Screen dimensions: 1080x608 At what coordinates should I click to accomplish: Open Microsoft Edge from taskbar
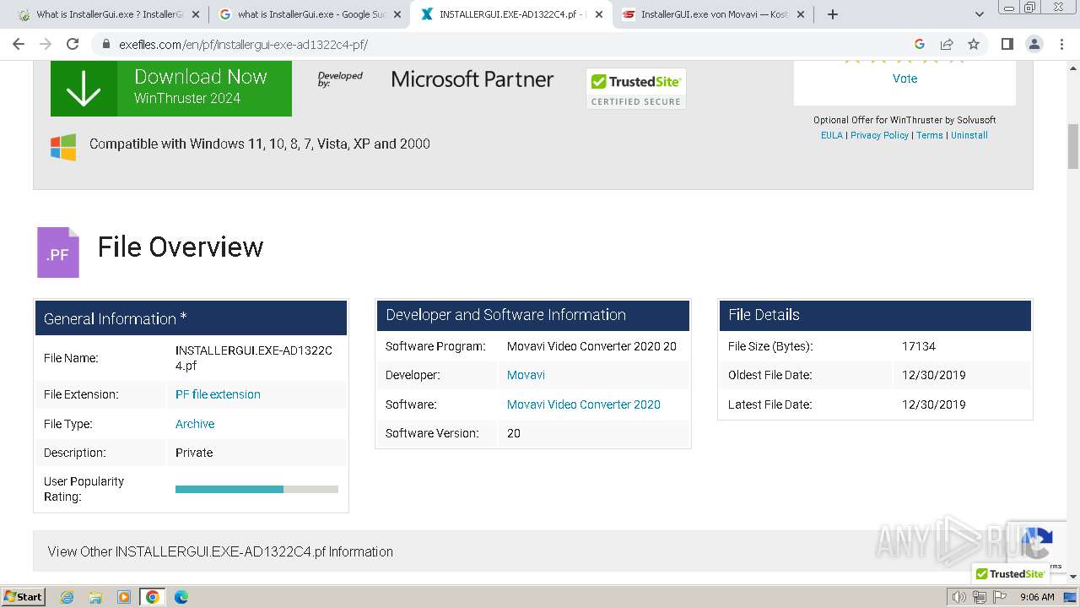coord(181,597)
